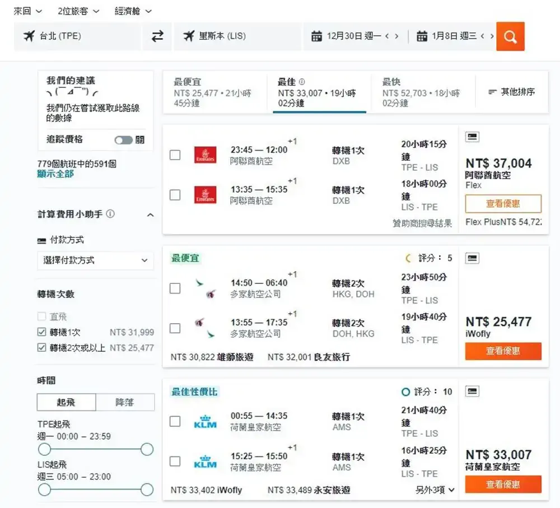Click the moon rating icon near 評分 5
This screenshot has height=508, width=560.
click(x=409, y=258)
